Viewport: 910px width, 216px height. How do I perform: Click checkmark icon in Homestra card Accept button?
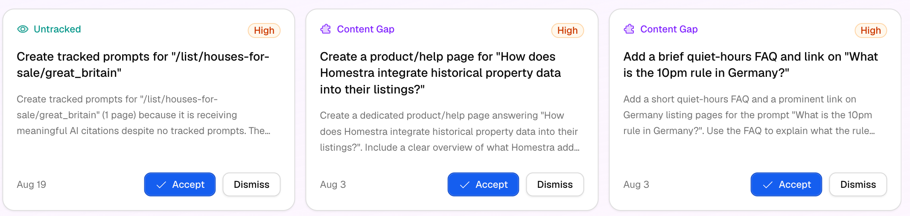pyautogui.click(x=464, y=185)
